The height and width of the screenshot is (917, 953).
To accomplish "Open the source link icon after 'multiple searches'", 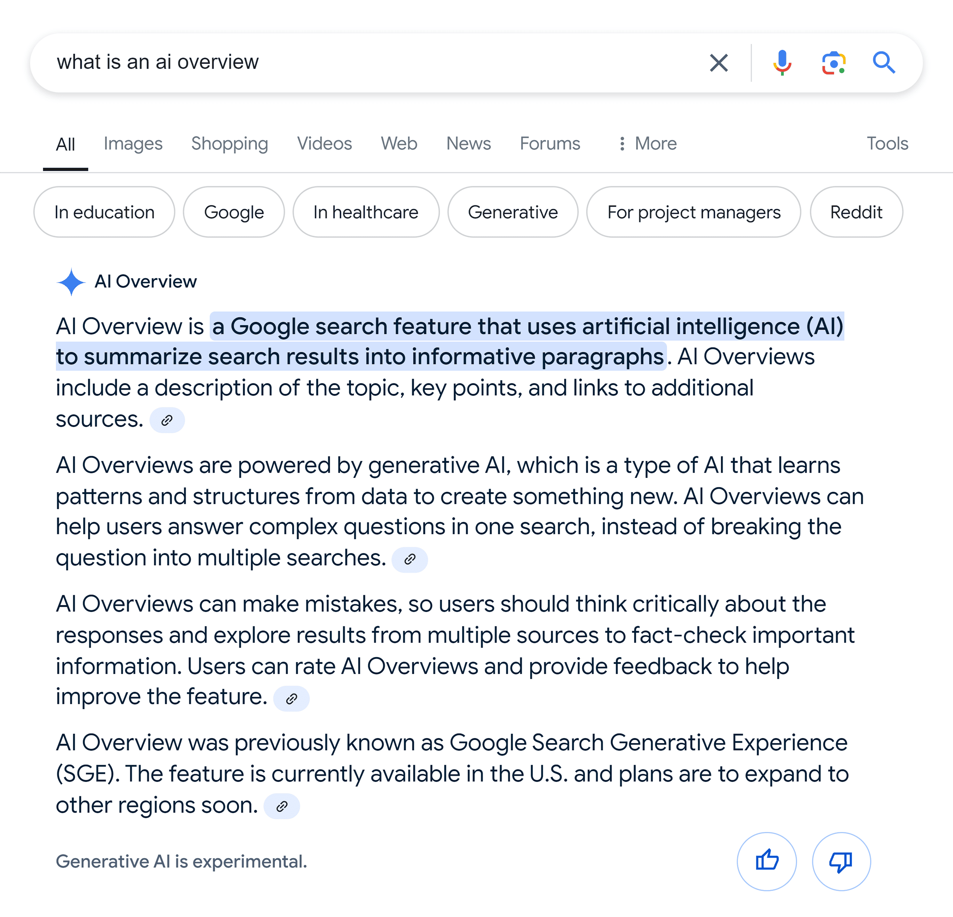I will 410,559.
